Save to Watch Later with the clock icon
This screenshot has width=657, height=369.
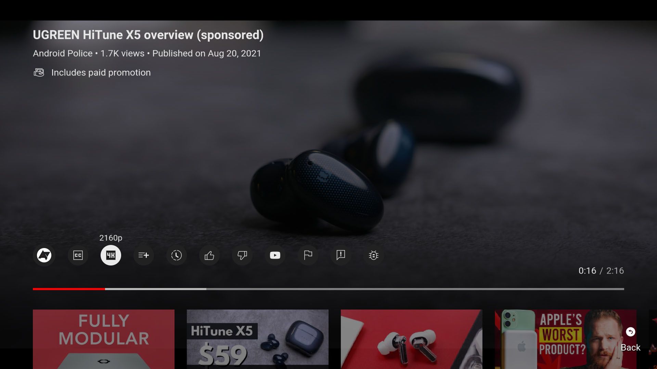click(176, 255)
